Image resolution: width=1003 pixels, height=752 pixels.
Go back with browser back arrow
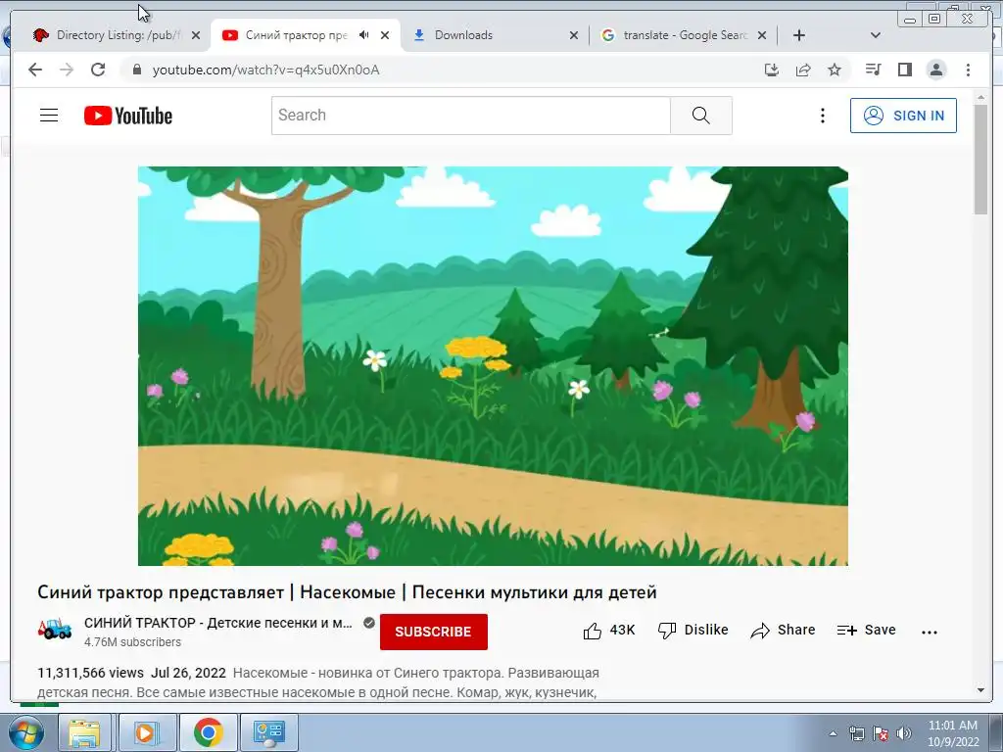(35, 70)
